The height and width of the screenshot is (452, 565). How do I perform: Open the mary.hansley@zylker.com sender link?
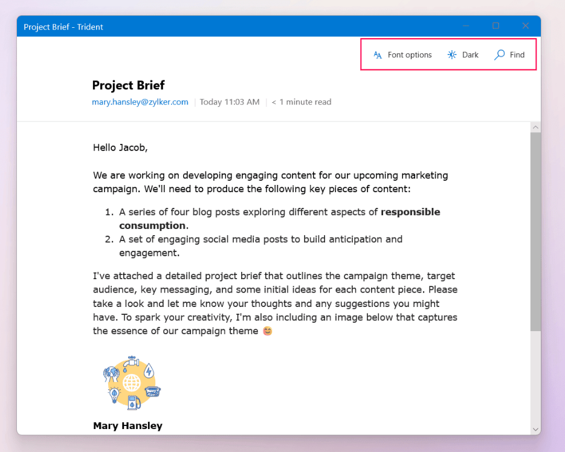140,102
